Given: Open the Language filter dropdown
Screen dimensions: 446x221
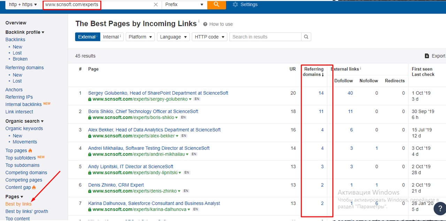Looking at the screenshot, I should coord(173,36).
